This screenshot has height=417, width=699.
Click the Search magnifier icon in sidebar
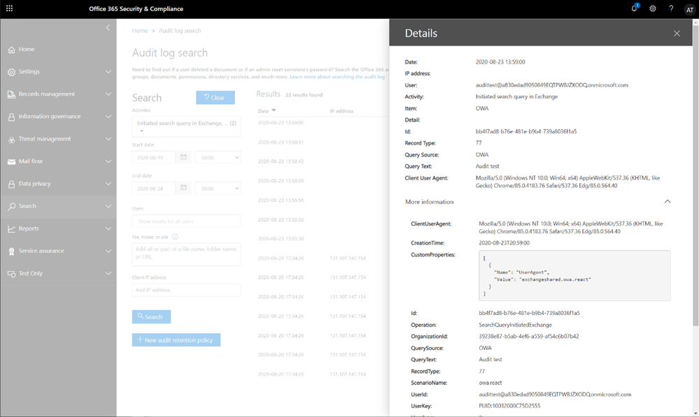click(x=12, y=207)
